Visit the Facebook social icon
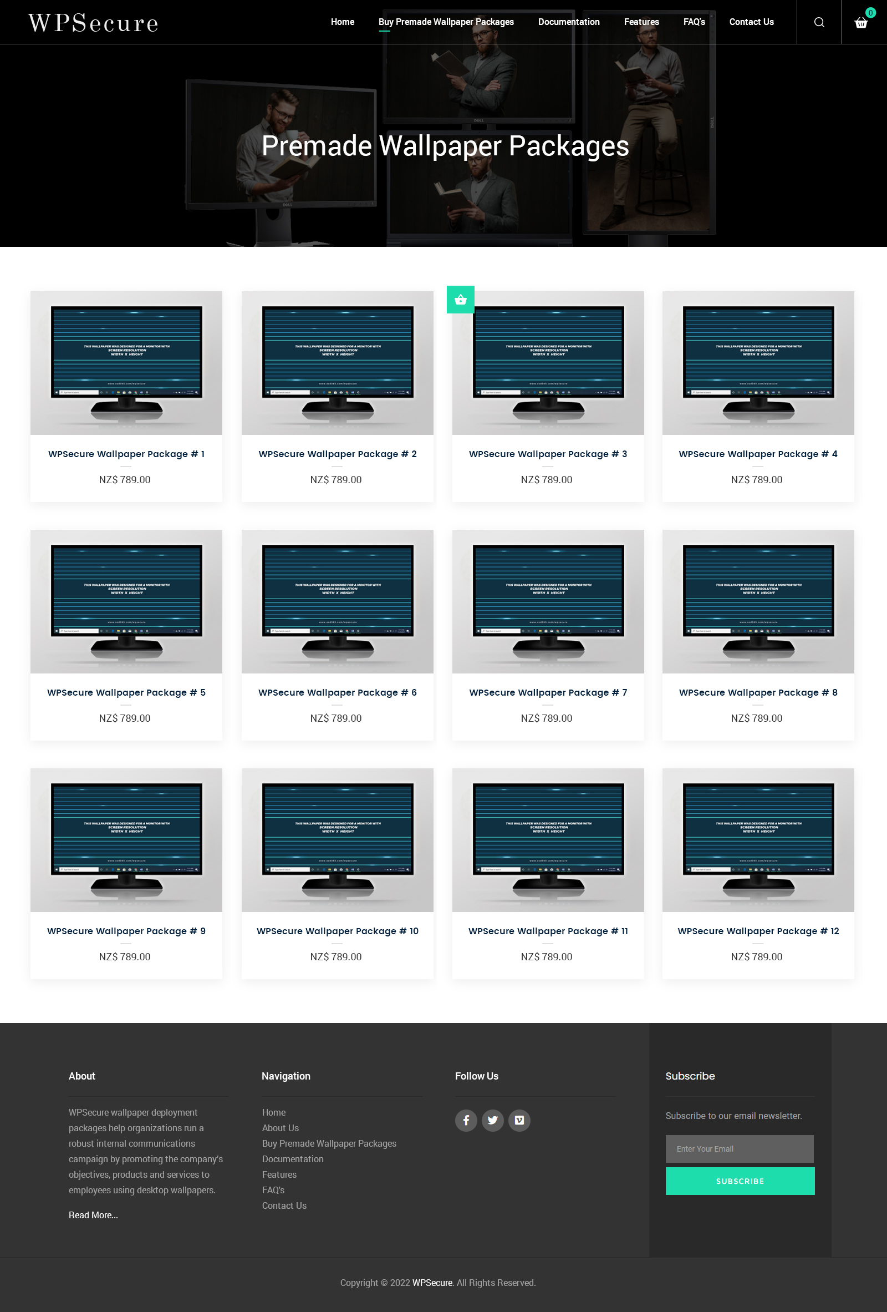Viewport: 887px width, 1312px height. point(466,1120)
